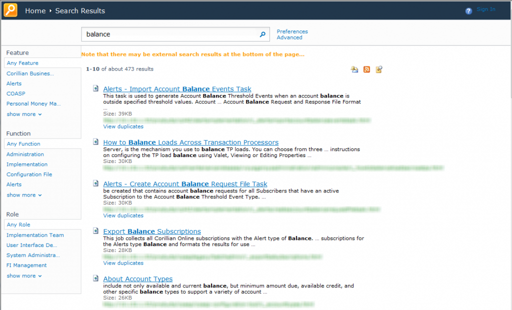Click the Size: 28KB text
The width and height of the screenshot is (512, 310).
[x=117, y=250]
